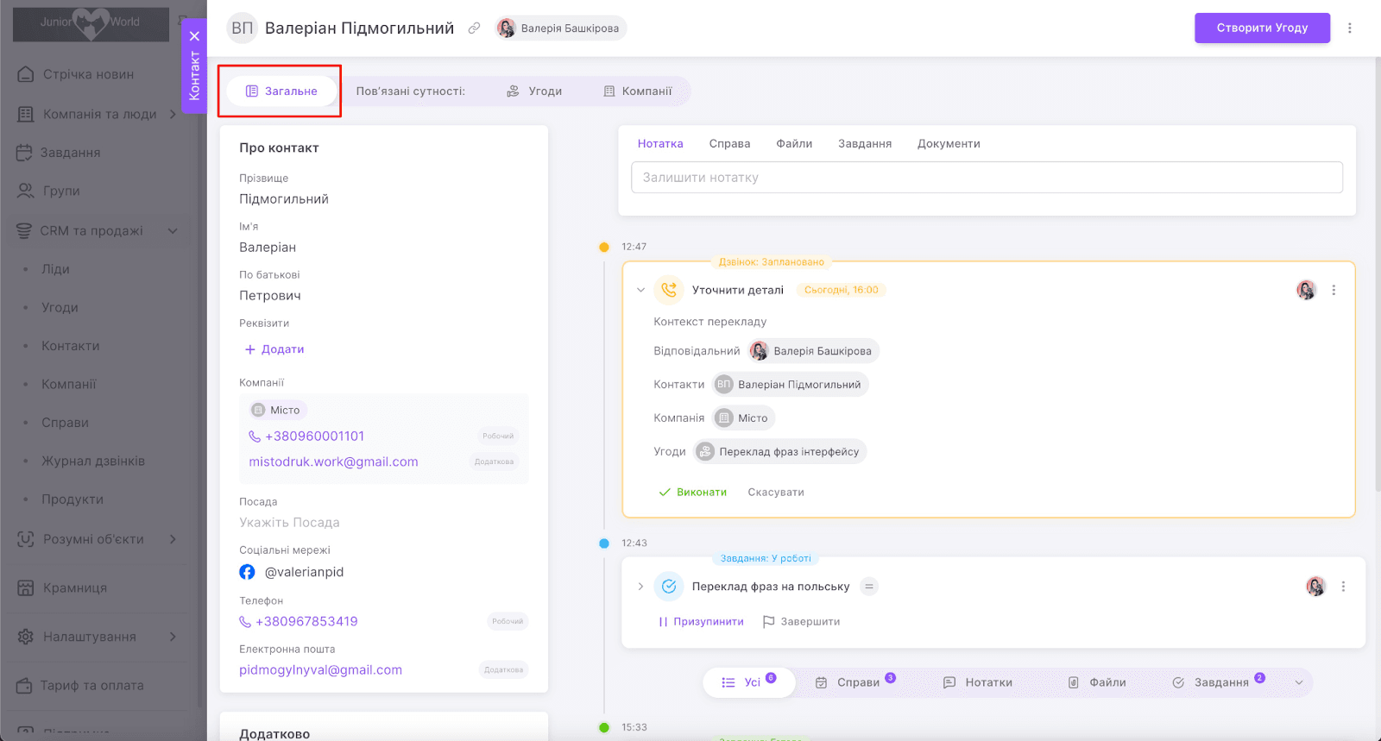This screenshot has height=741, width=1381.
Task: Click the Створити Угоду button
Action: (x=1261, y=28)
